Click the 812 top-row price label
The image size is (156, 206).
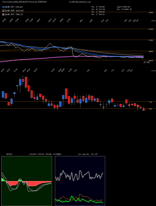click(103, 21)
